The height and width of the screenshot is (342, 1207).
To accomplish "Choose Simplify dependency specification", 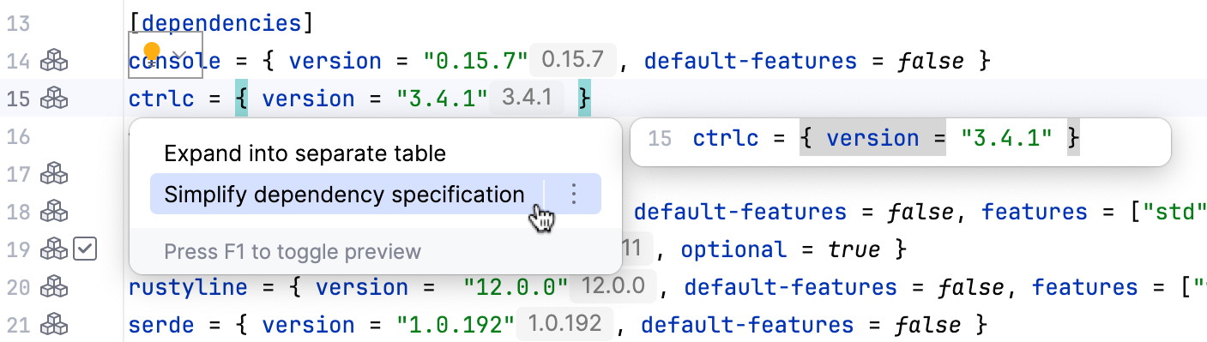I will (x=344, y=195).
